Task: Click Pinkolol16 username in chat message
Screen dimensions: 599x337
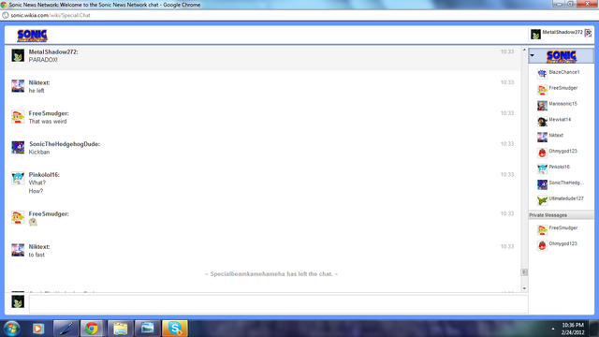Action: 44,175
